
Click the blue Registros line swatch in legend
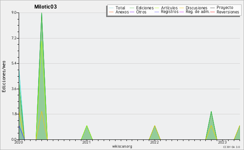tap(157, 12)
